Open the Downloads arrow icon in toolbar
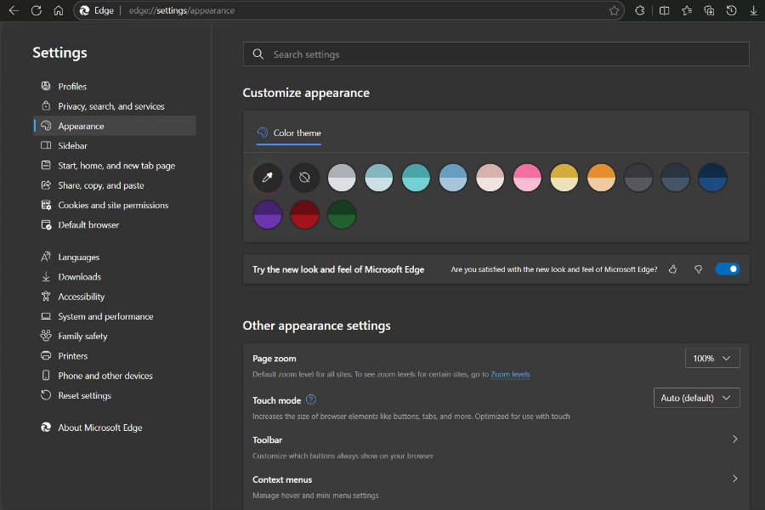 pyautogui.click(x=753, y=10)
